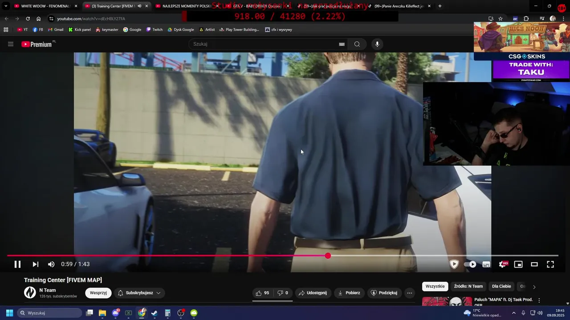Open YouTube guide hamburger menu
570x320 pixels.
(x=11, y=44)
